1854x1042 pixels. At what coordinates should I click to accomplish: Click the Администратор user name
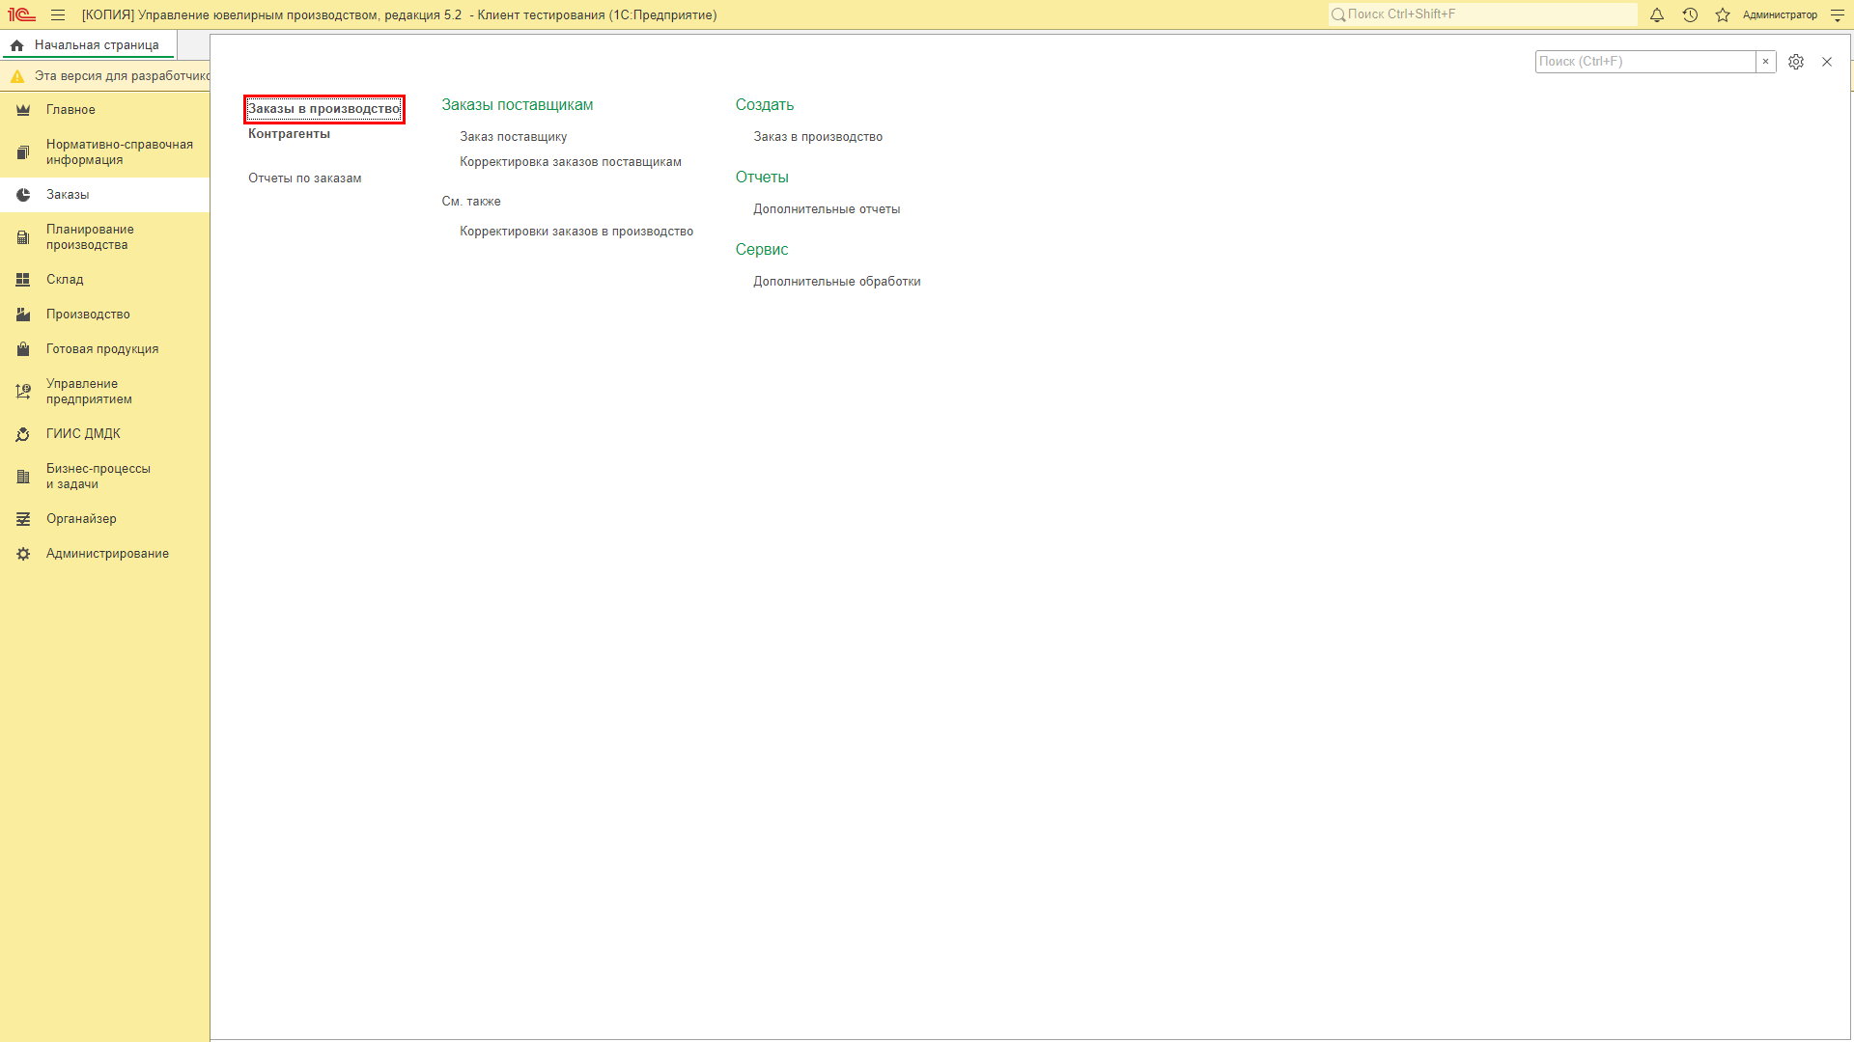(1780, 15)
